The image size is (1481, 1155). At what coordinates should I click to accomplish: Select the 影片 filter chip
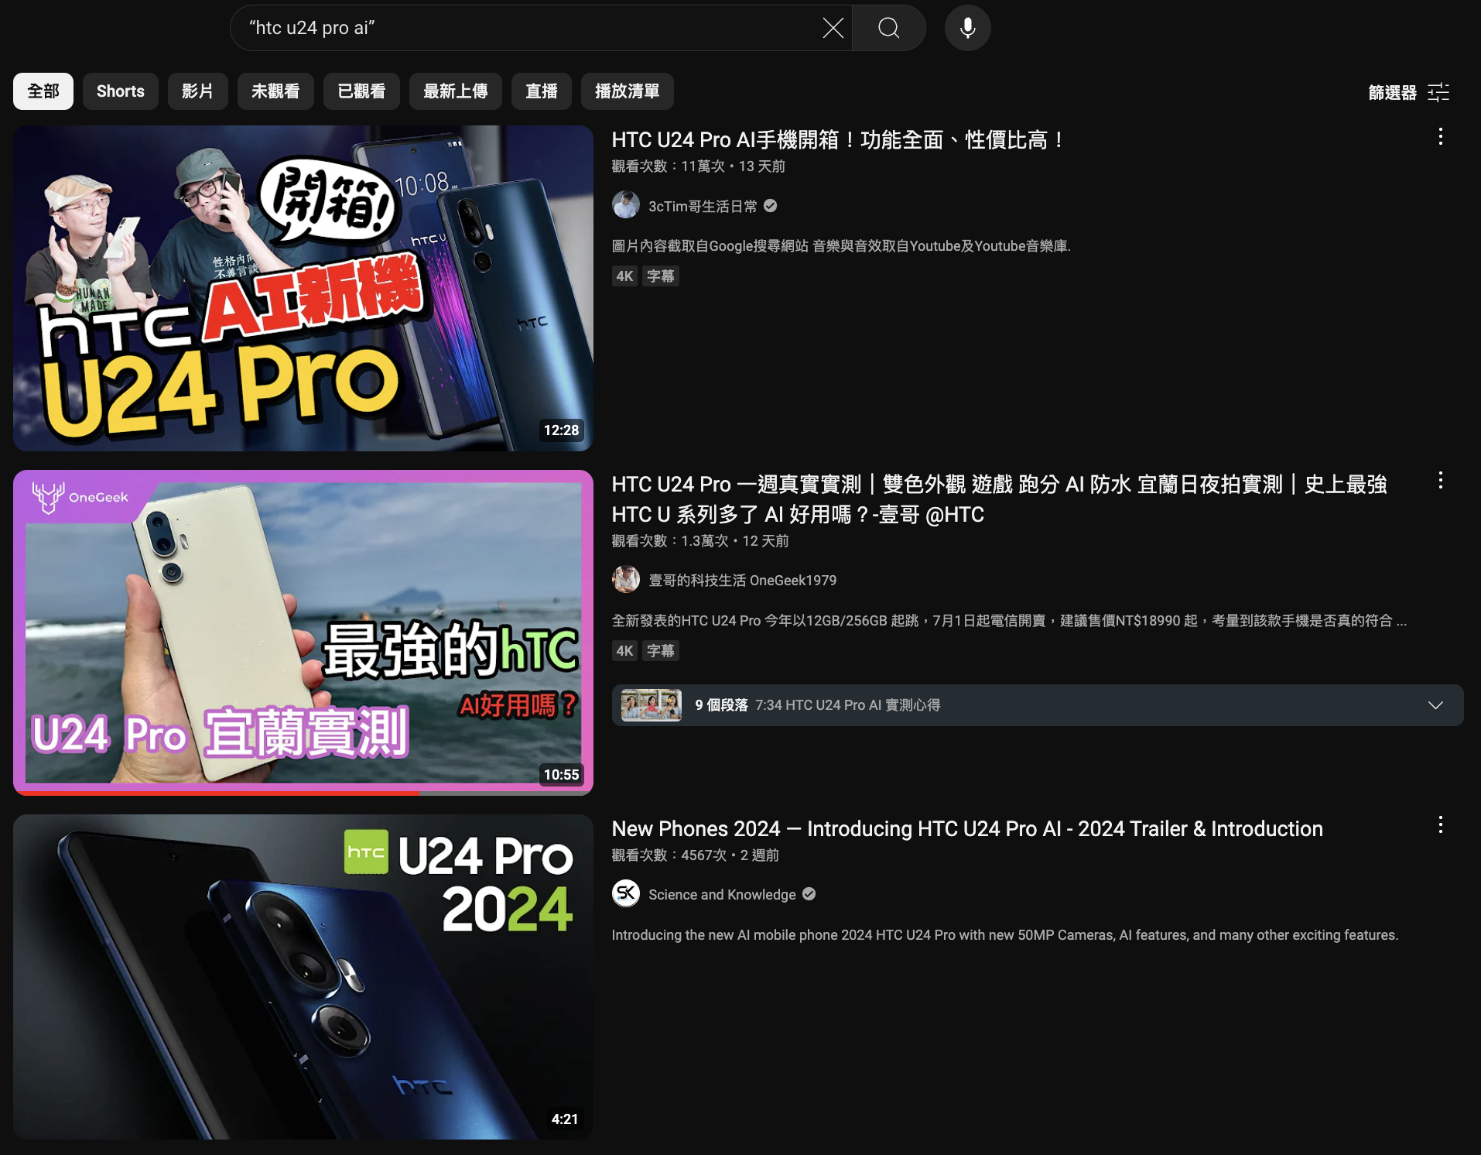197,91
